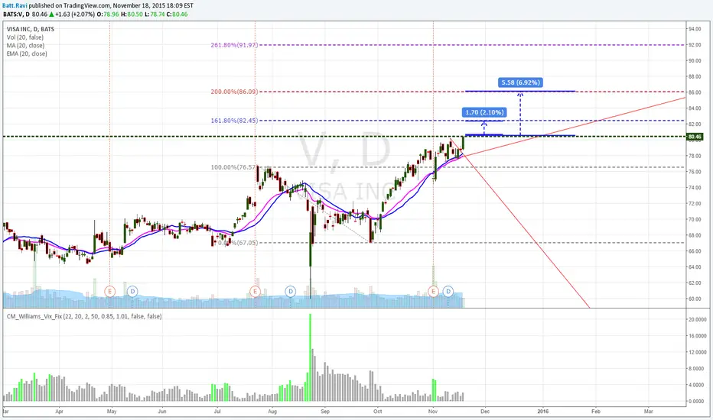Click the 80.46 current price tag on axis
Viewport: 713px width, 420px height.
click(x=695, y=136)
